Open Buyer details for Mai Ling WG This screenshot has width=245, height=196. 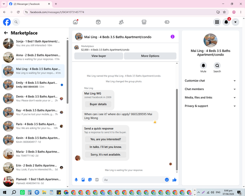pyautogui.click(x=98, y=104)
